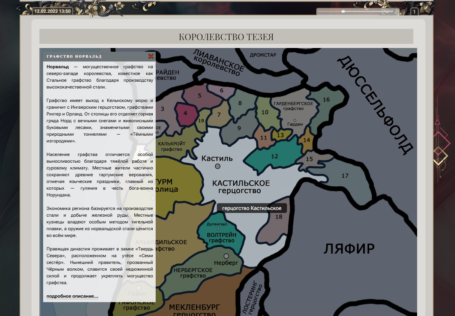This screenshot has height=316, width=455.
Task: Click the Нерберг city marker dot
Action: click(x=226, y=256)
